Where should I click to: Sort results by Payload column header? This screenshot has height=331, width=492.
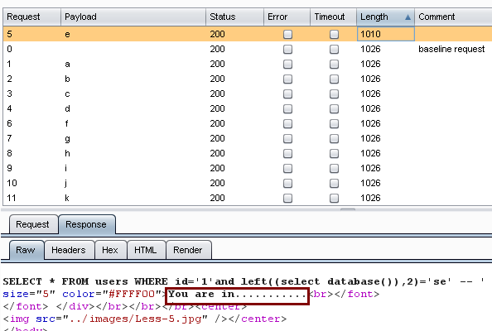(x=133, y=17)
